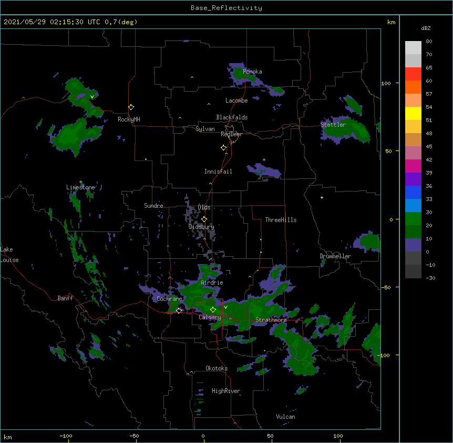453x443 pixels.
Task: Click the white plus marker northwest of Drumheller
Action: click(x=322, y=197)
